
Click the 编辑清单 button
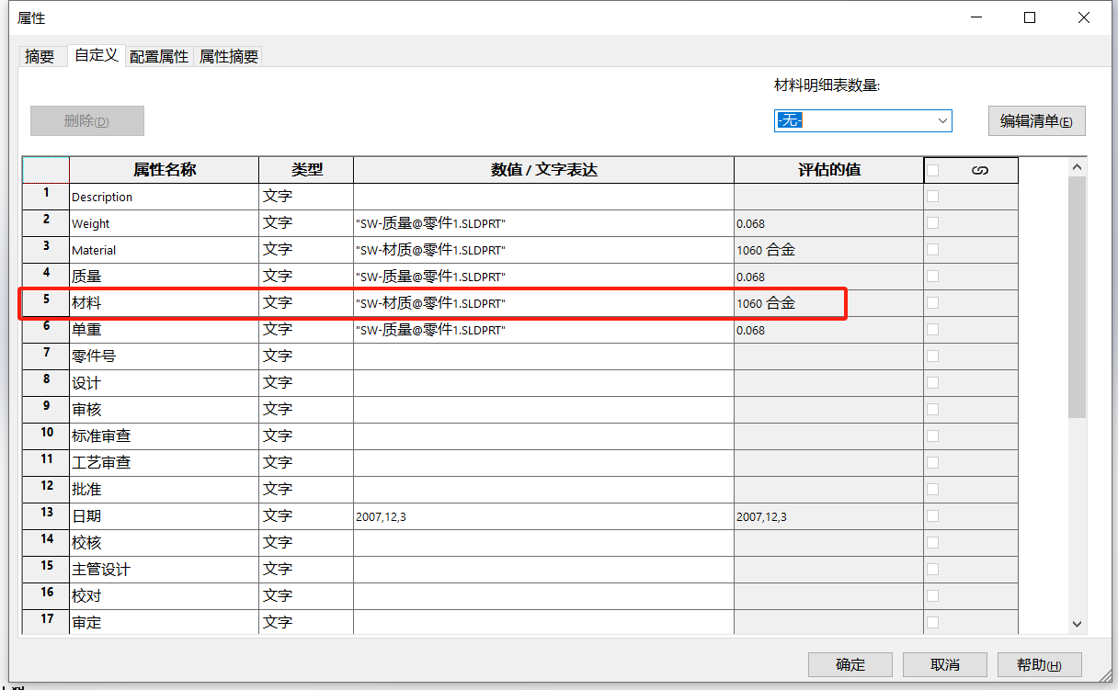[x=1036, y=120]
